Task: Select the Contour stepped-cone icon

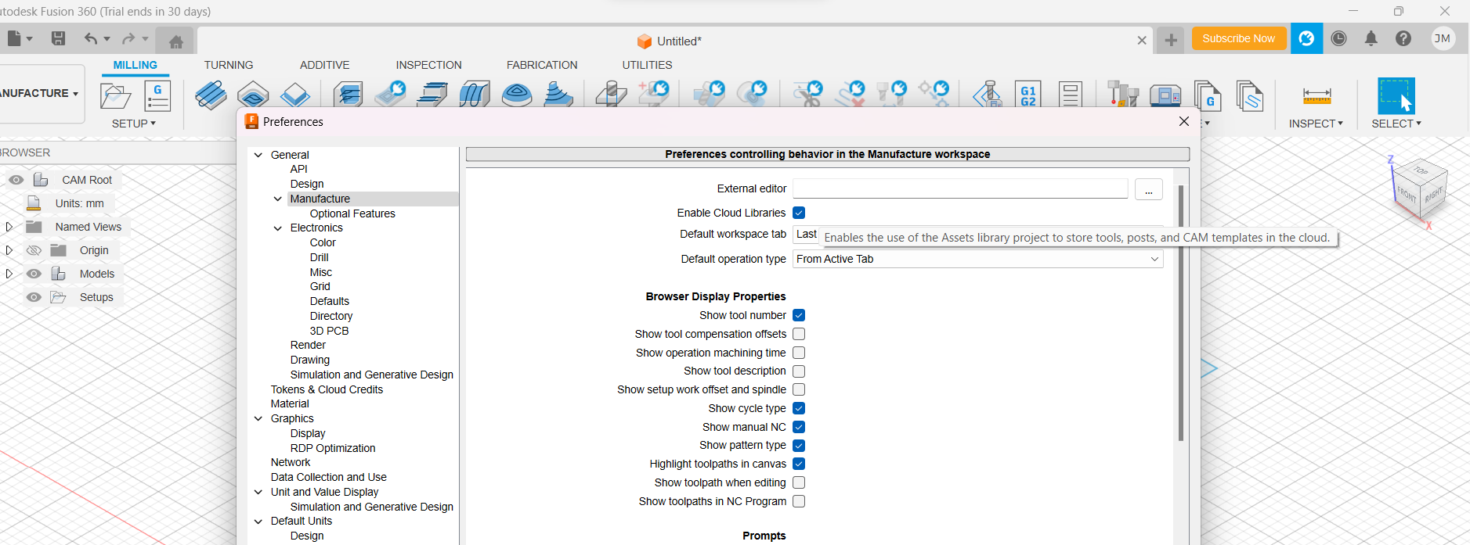Action: click(558, 95)
